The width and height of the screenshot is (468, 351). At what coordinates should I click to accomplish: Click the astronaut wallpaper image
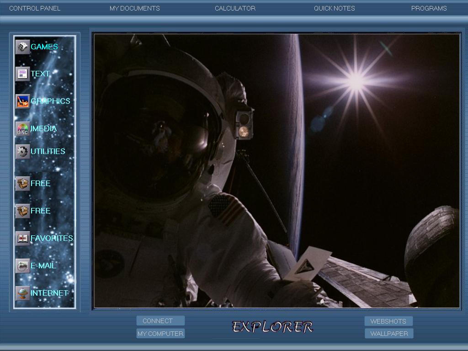point(277,171)
